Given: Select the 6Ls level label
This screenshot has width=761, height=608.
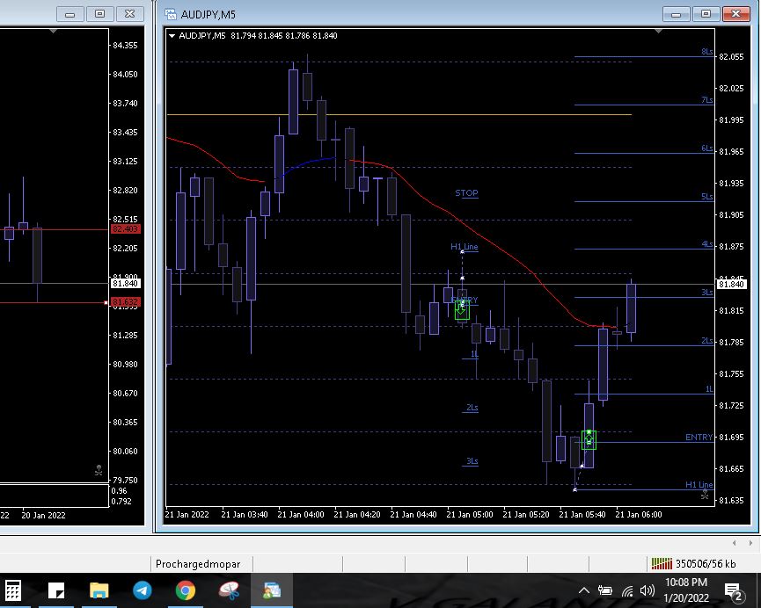Looking at the screenshot, I should coord(707,148).
